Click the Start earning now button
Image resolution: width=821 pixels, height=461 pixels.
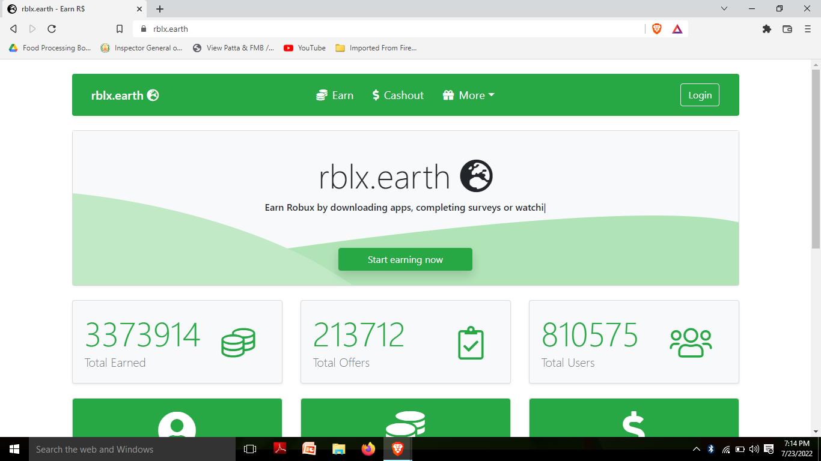(x=405, y=259)
